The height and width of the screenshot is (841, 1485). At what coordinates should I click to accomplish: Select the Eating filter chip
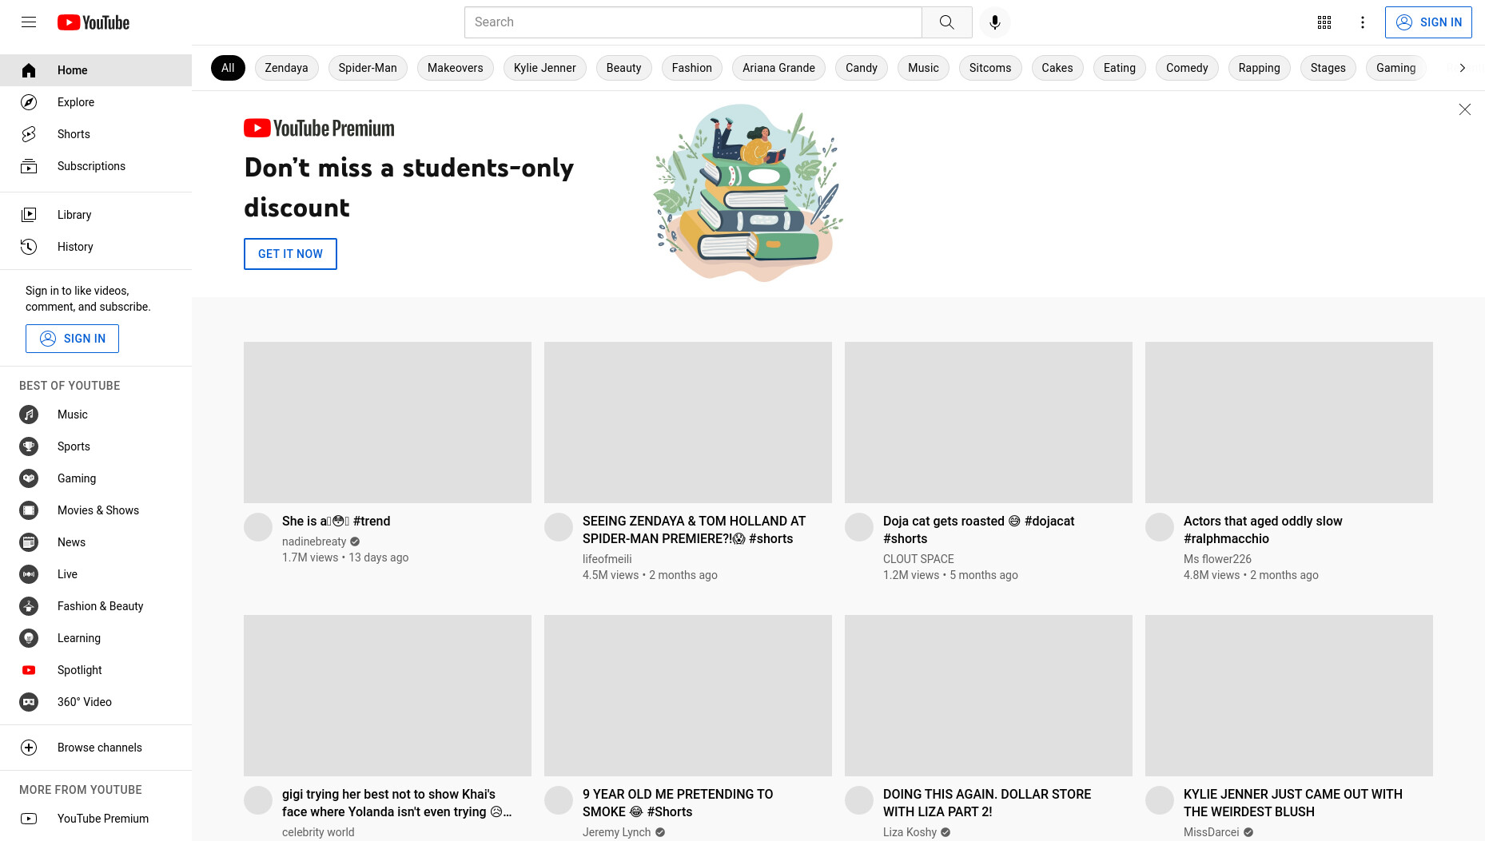pos(1120,68)
